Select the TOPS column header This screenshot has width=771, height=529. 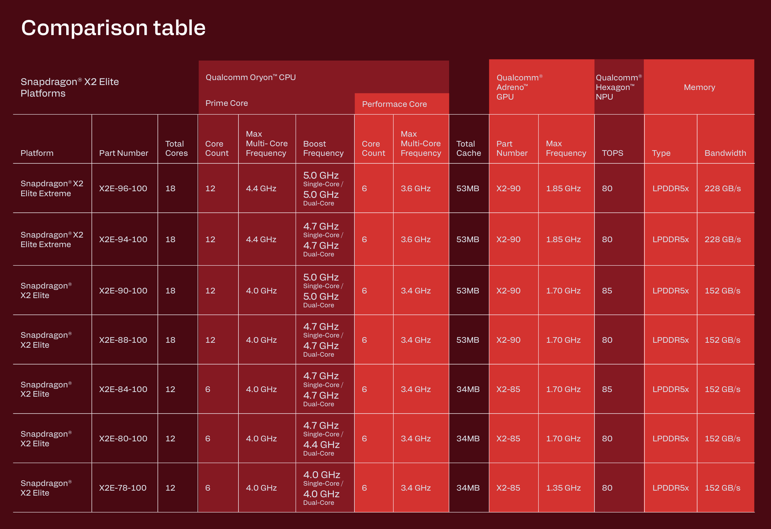612,153
